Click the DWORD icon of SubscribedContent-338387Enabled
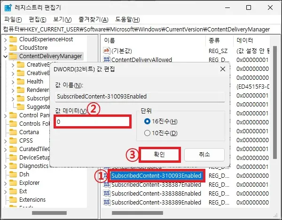This screenshot has height=220, width=282. (x=107, y=185)
